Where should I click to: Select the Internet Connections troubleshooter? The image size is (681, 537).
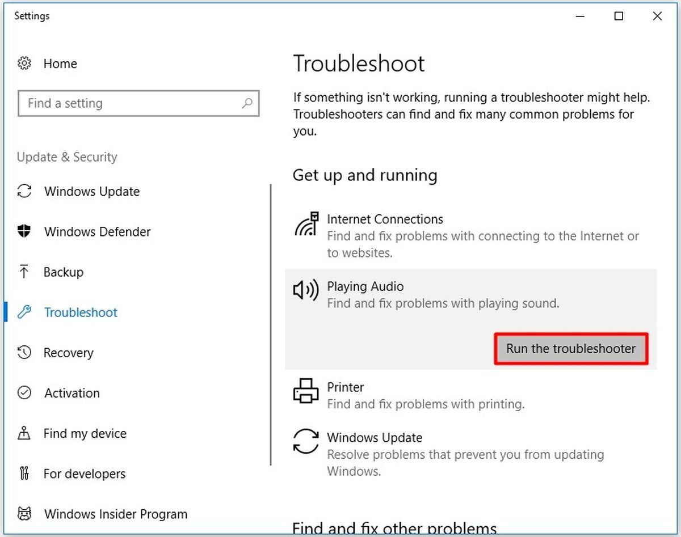(385, 219)
